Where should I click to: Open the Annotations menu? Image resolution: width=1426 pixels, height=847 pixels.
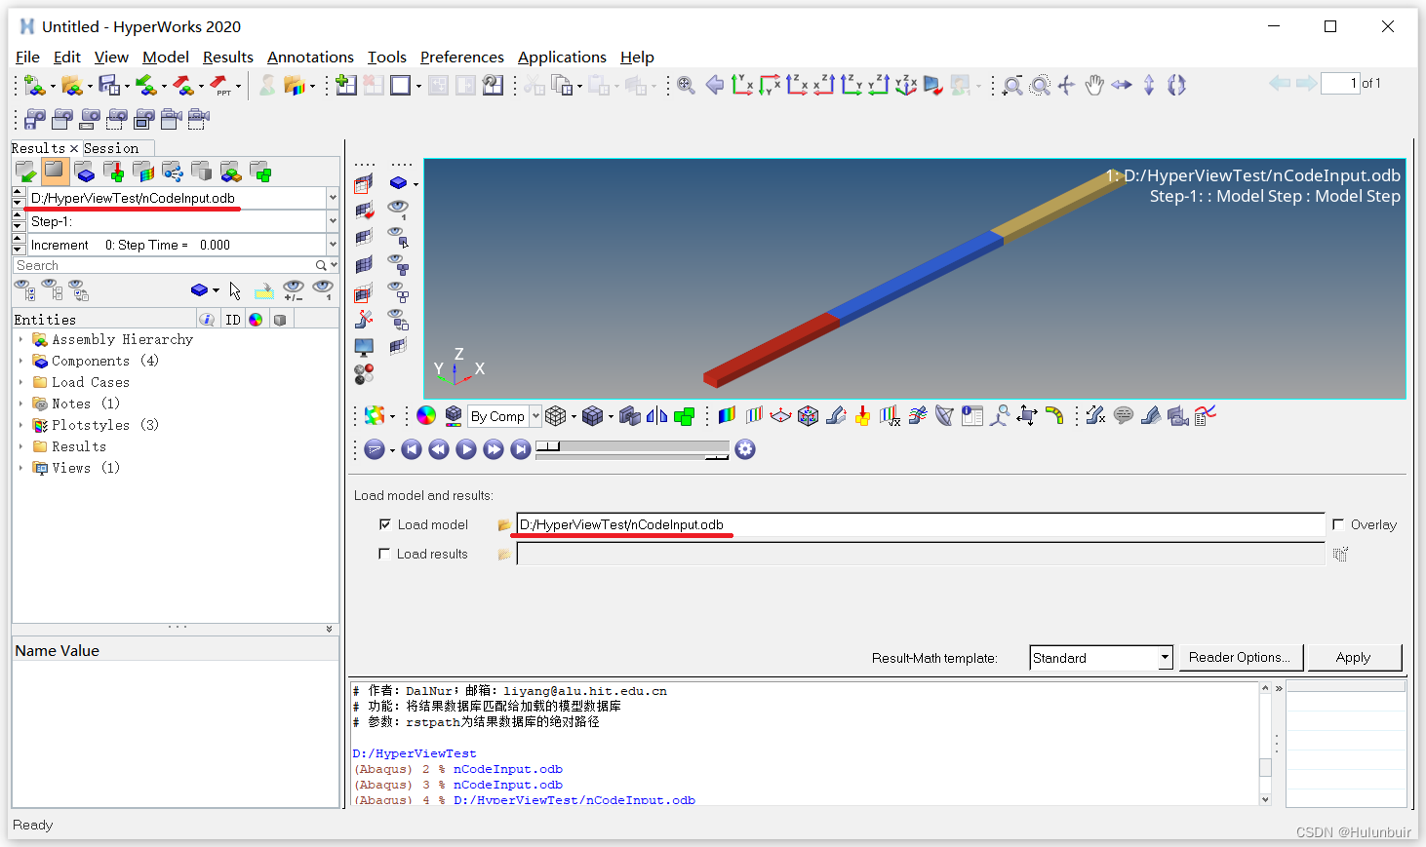point(310,58)
